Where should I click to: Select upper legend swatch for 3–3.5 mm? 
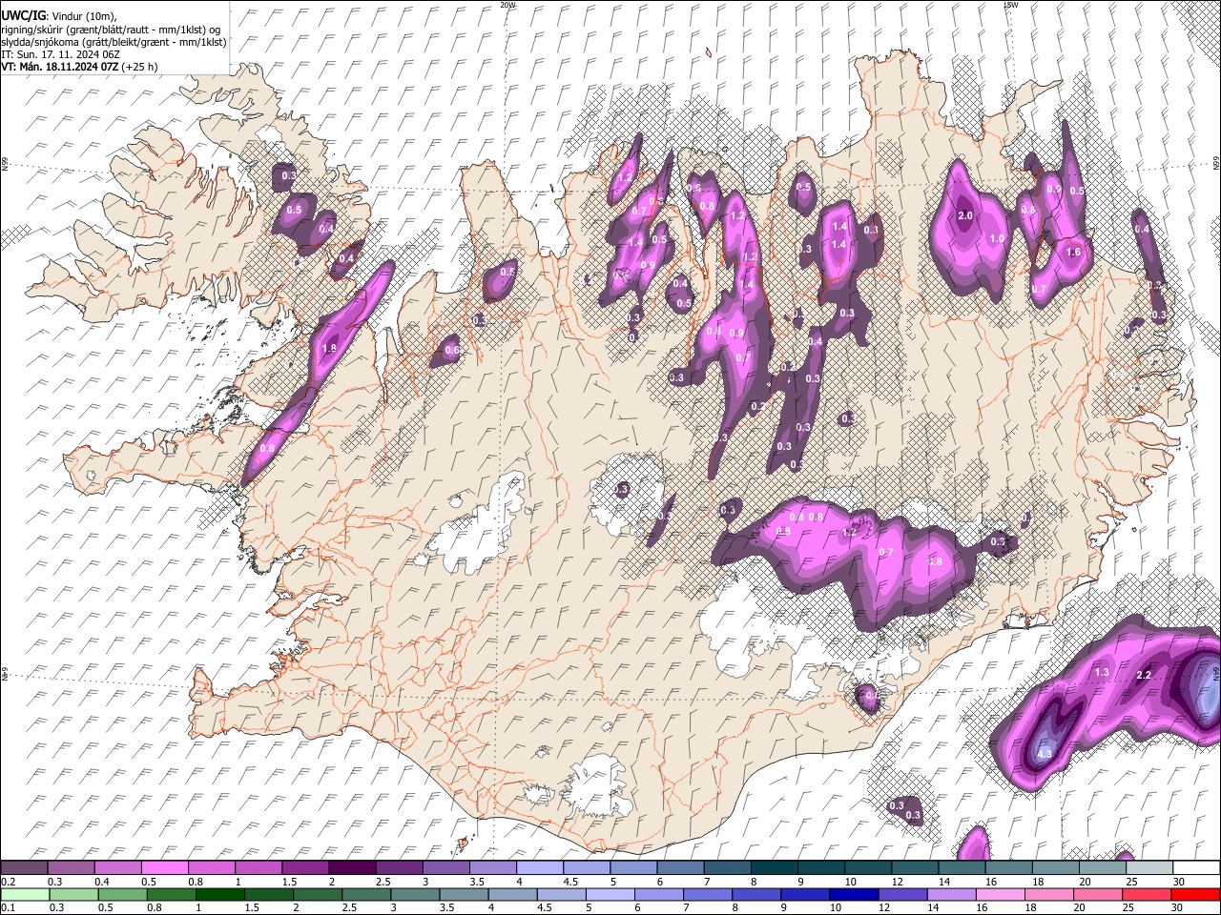click(445, 867)
